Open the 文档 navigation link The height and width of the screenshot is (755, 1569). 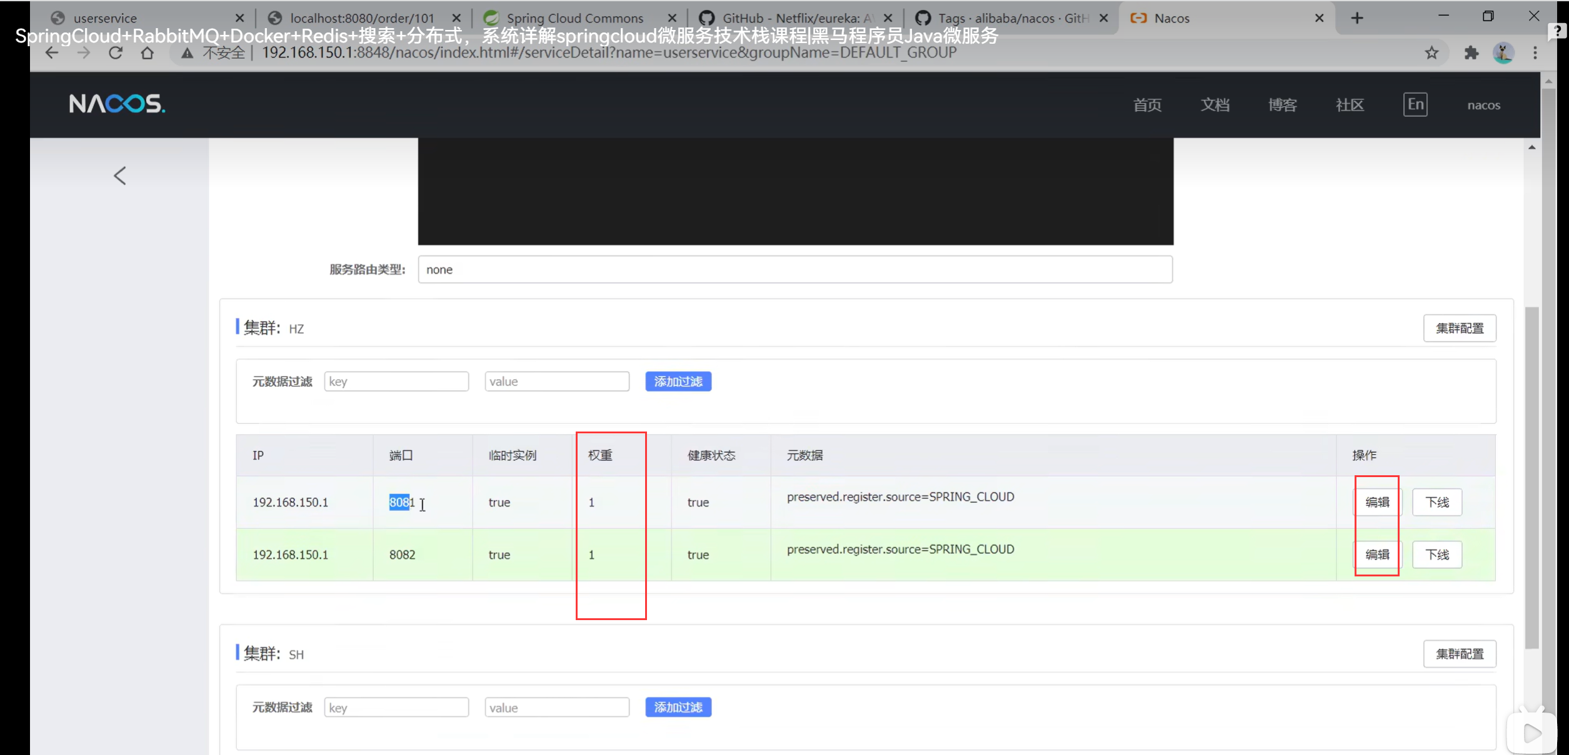pyautogui.click(x=1215, y=105)
